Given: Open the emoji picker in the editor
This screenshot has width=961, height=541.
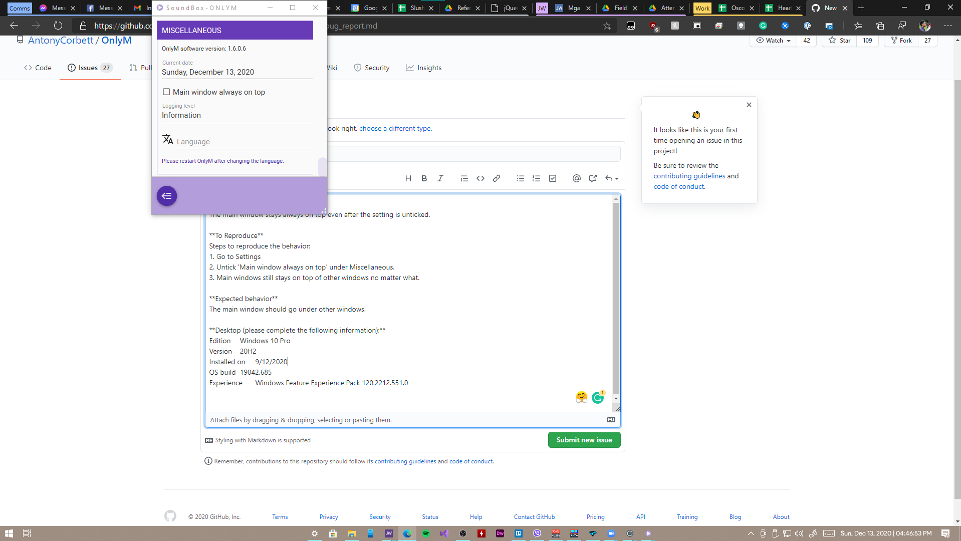Looking at the screenshot, I should (x=581, y=397).
